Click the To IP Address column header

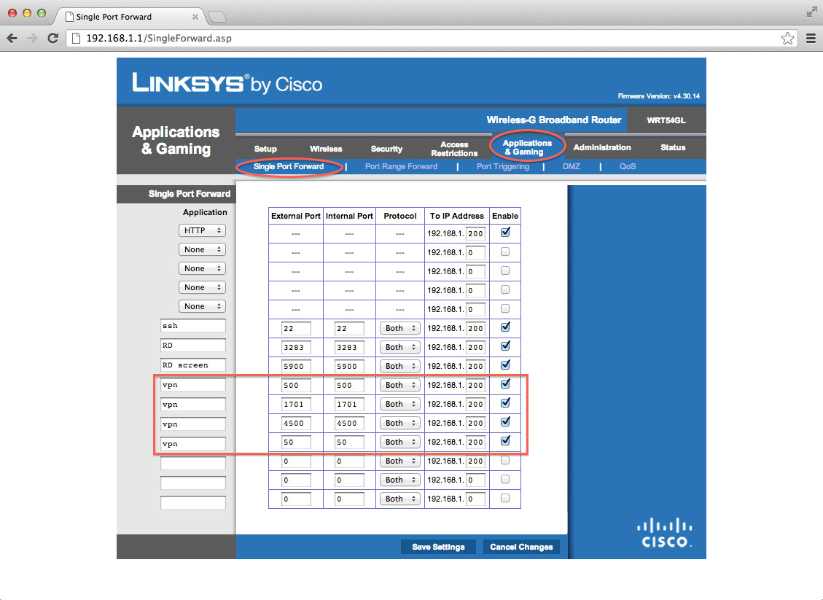[x=456, y=216]
